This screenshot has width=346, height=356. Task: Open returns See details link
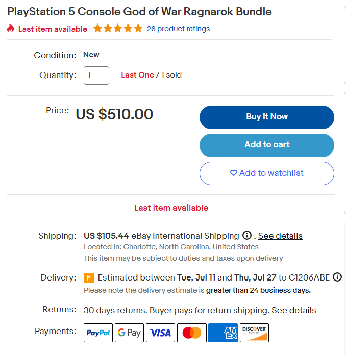[x=293, y=310]
